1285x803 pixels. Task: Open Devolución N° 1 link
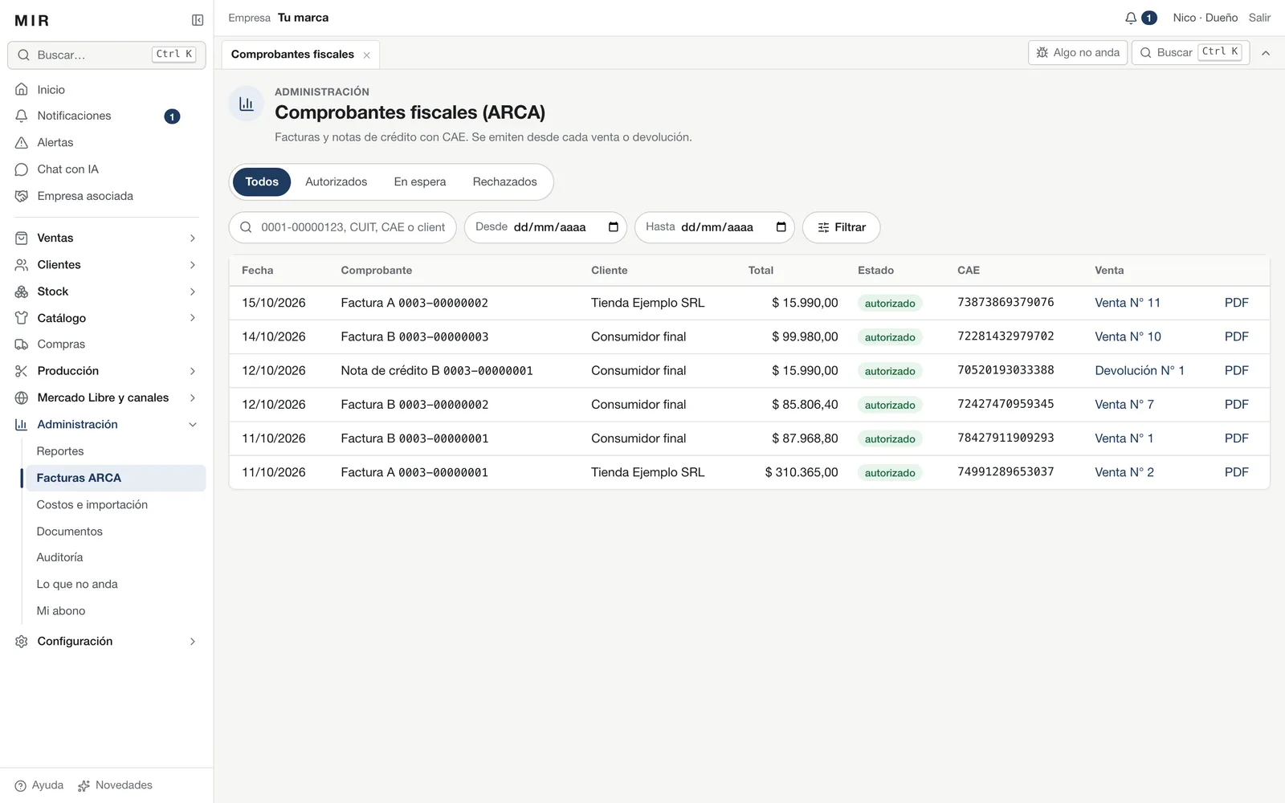(x=1140, y=371)
